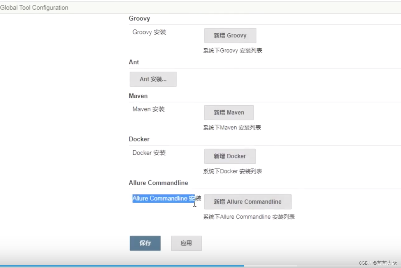Viewport: 401px width, 268px height.
Task: Apply changes with the 应用 button
Action: tap(186, 243)
